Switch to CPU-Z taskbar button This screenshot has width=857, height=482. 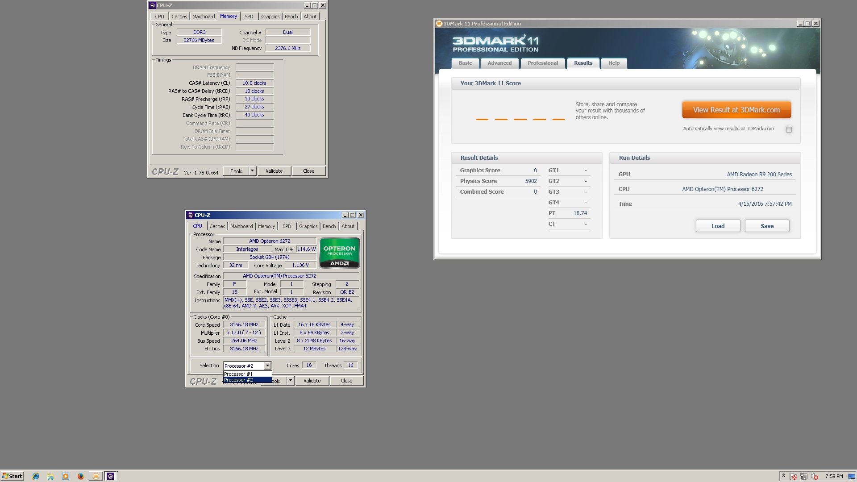110,476
